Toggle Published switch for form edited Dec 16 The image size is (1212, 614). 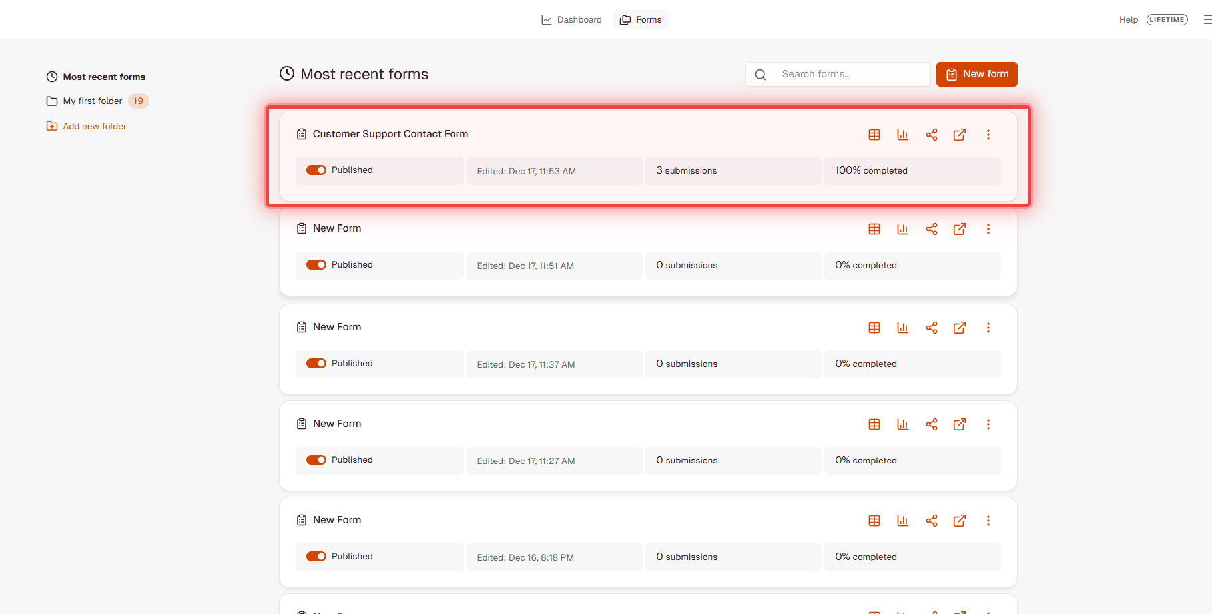click(316, 557)
